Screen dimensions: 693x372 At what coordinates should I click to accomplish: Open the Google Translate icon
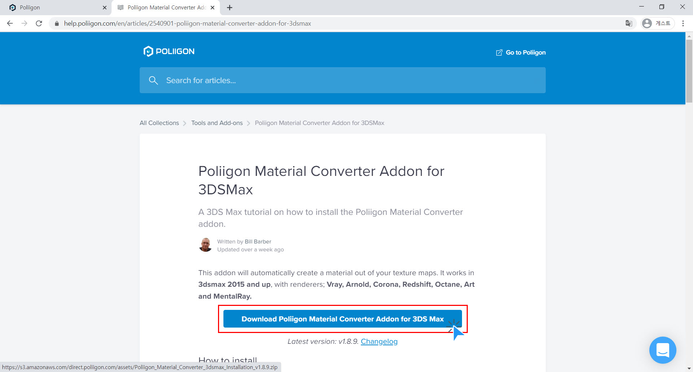pyautogui.click(x=629, y=23)
